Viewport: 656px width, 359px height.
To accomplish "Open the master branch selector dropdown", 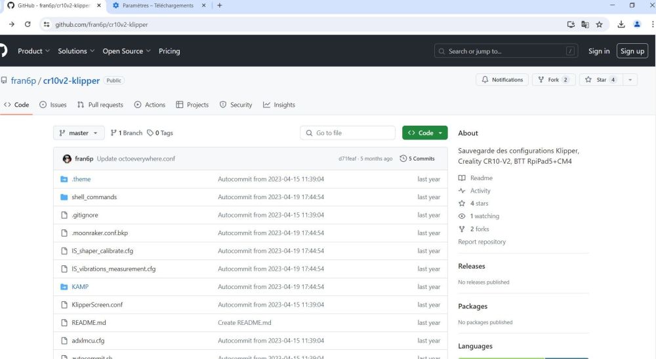I will tap(79, 133).
